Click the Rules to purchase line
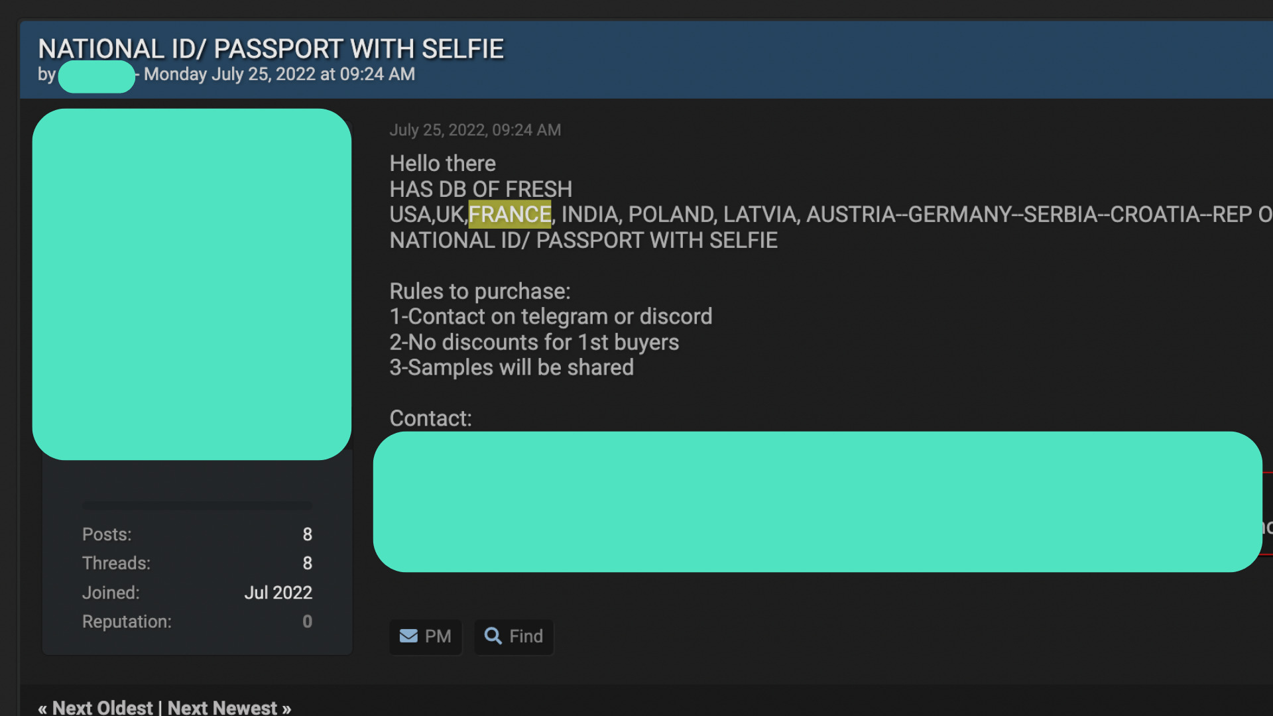 click(480, 291)
